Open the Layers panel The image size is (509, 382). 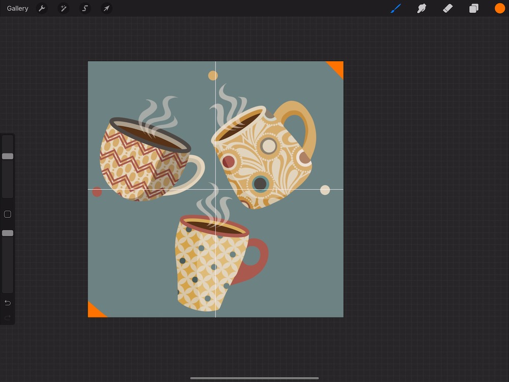tap(474, 9)
